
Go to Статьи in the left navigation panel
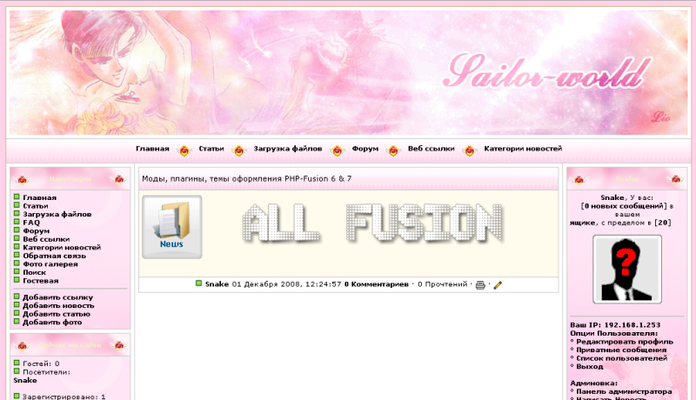click(36, 206)
